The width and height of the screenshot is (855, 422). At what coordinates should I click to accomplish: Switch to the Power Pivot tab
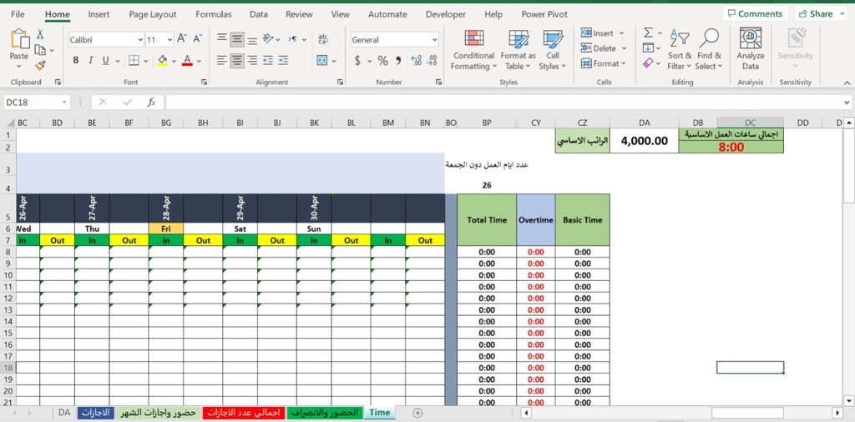click(x=544, y=15)
